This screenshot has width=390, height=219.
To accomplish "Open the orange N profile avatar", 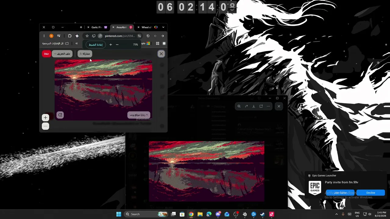I will click(51, 36).
